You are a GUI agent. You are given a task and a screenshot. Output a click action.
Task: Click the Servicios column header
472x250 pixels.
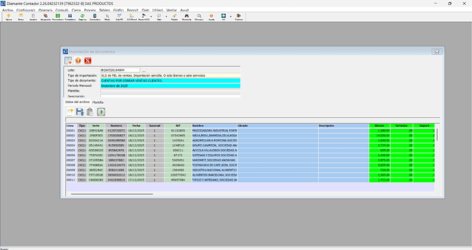[x=402, y=125]
